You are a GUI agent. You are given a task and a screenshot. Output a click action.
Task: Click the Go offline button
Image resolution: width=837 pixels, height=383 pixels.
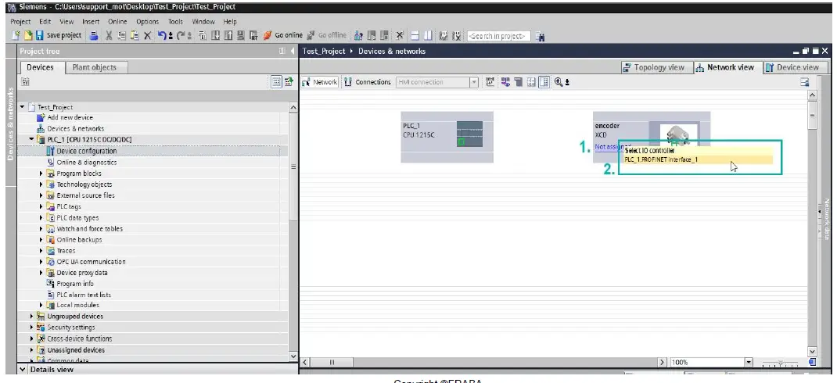327,35
